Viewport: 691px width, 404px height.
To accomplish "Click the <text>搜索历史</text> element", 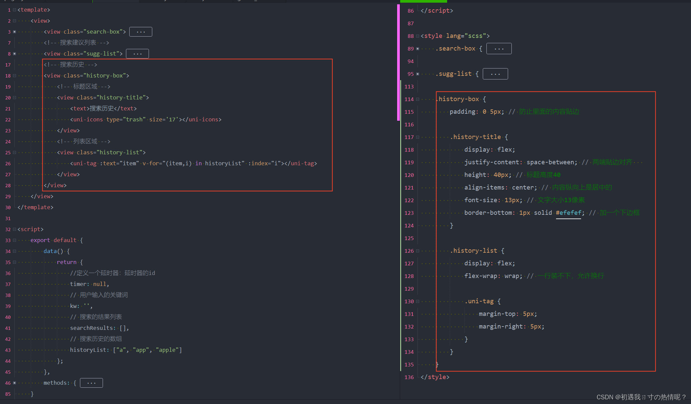I will [103, 109].
